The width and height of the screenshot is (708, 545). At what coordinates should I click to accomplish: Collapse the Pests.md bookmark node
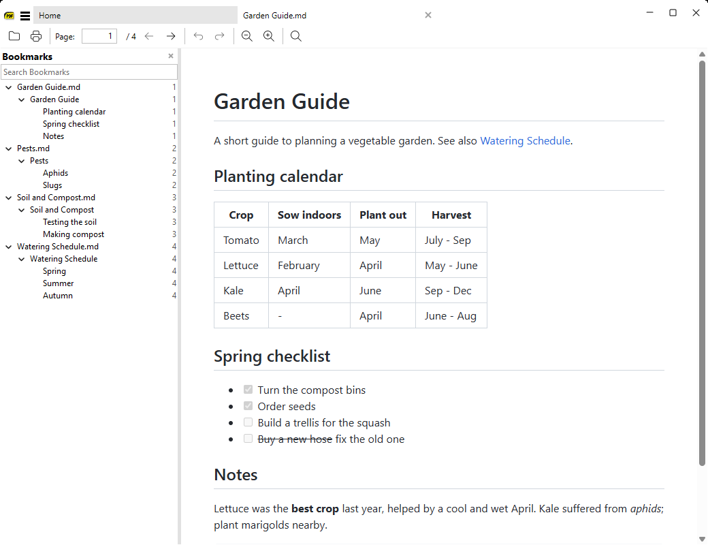coord(9,149)
